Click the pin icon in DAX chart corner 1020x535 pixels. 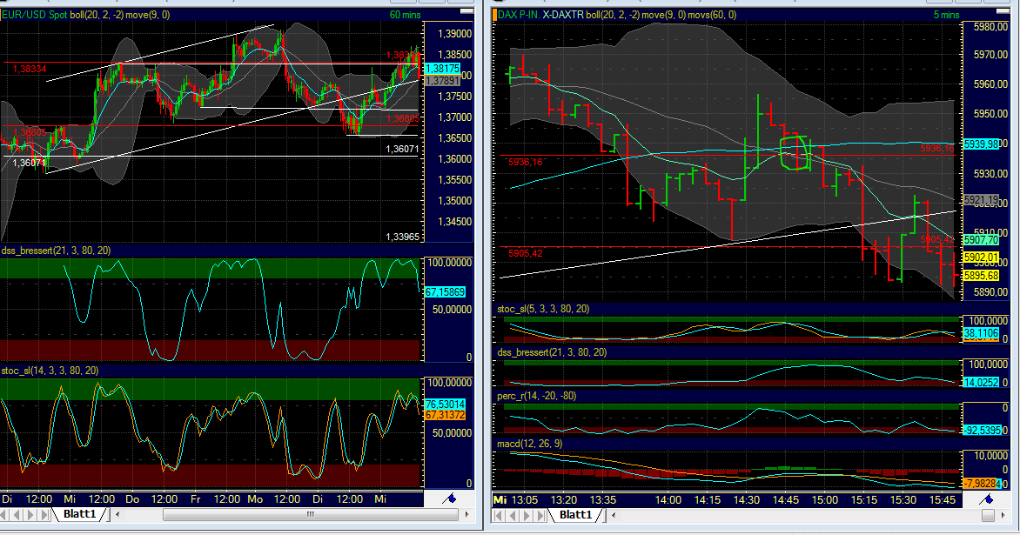[989, 499]
